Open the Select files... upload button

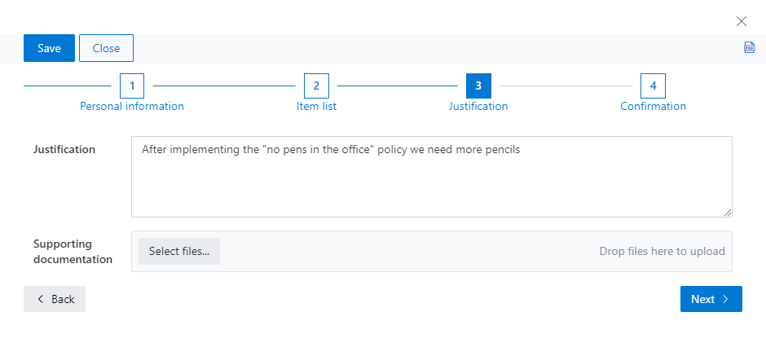click(x=179, y=251)
